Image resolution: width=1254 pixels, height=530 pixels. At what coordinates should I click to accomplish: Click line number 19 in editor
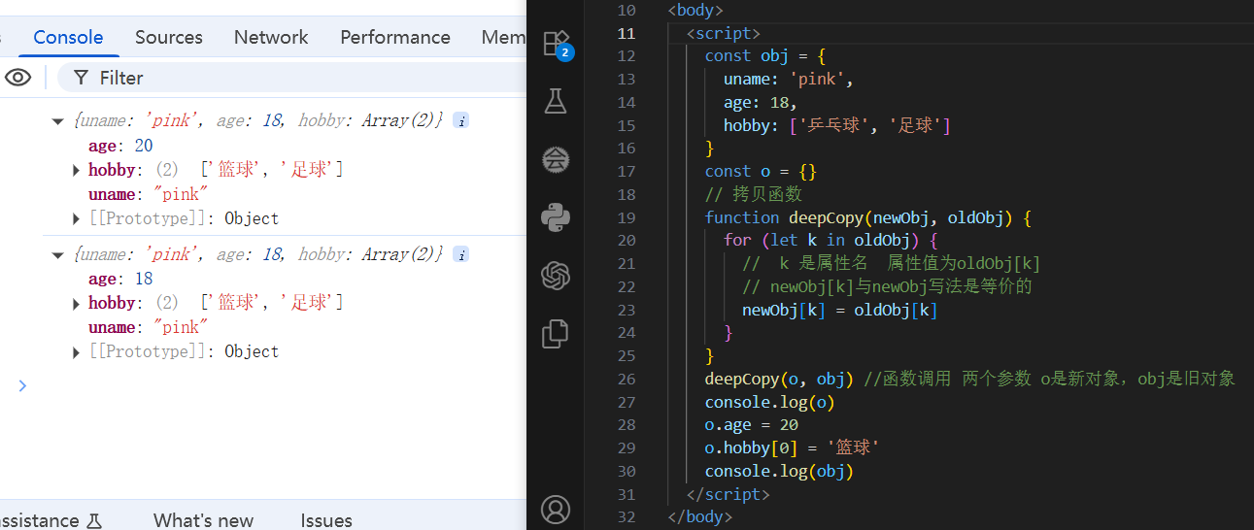(626, 217)
